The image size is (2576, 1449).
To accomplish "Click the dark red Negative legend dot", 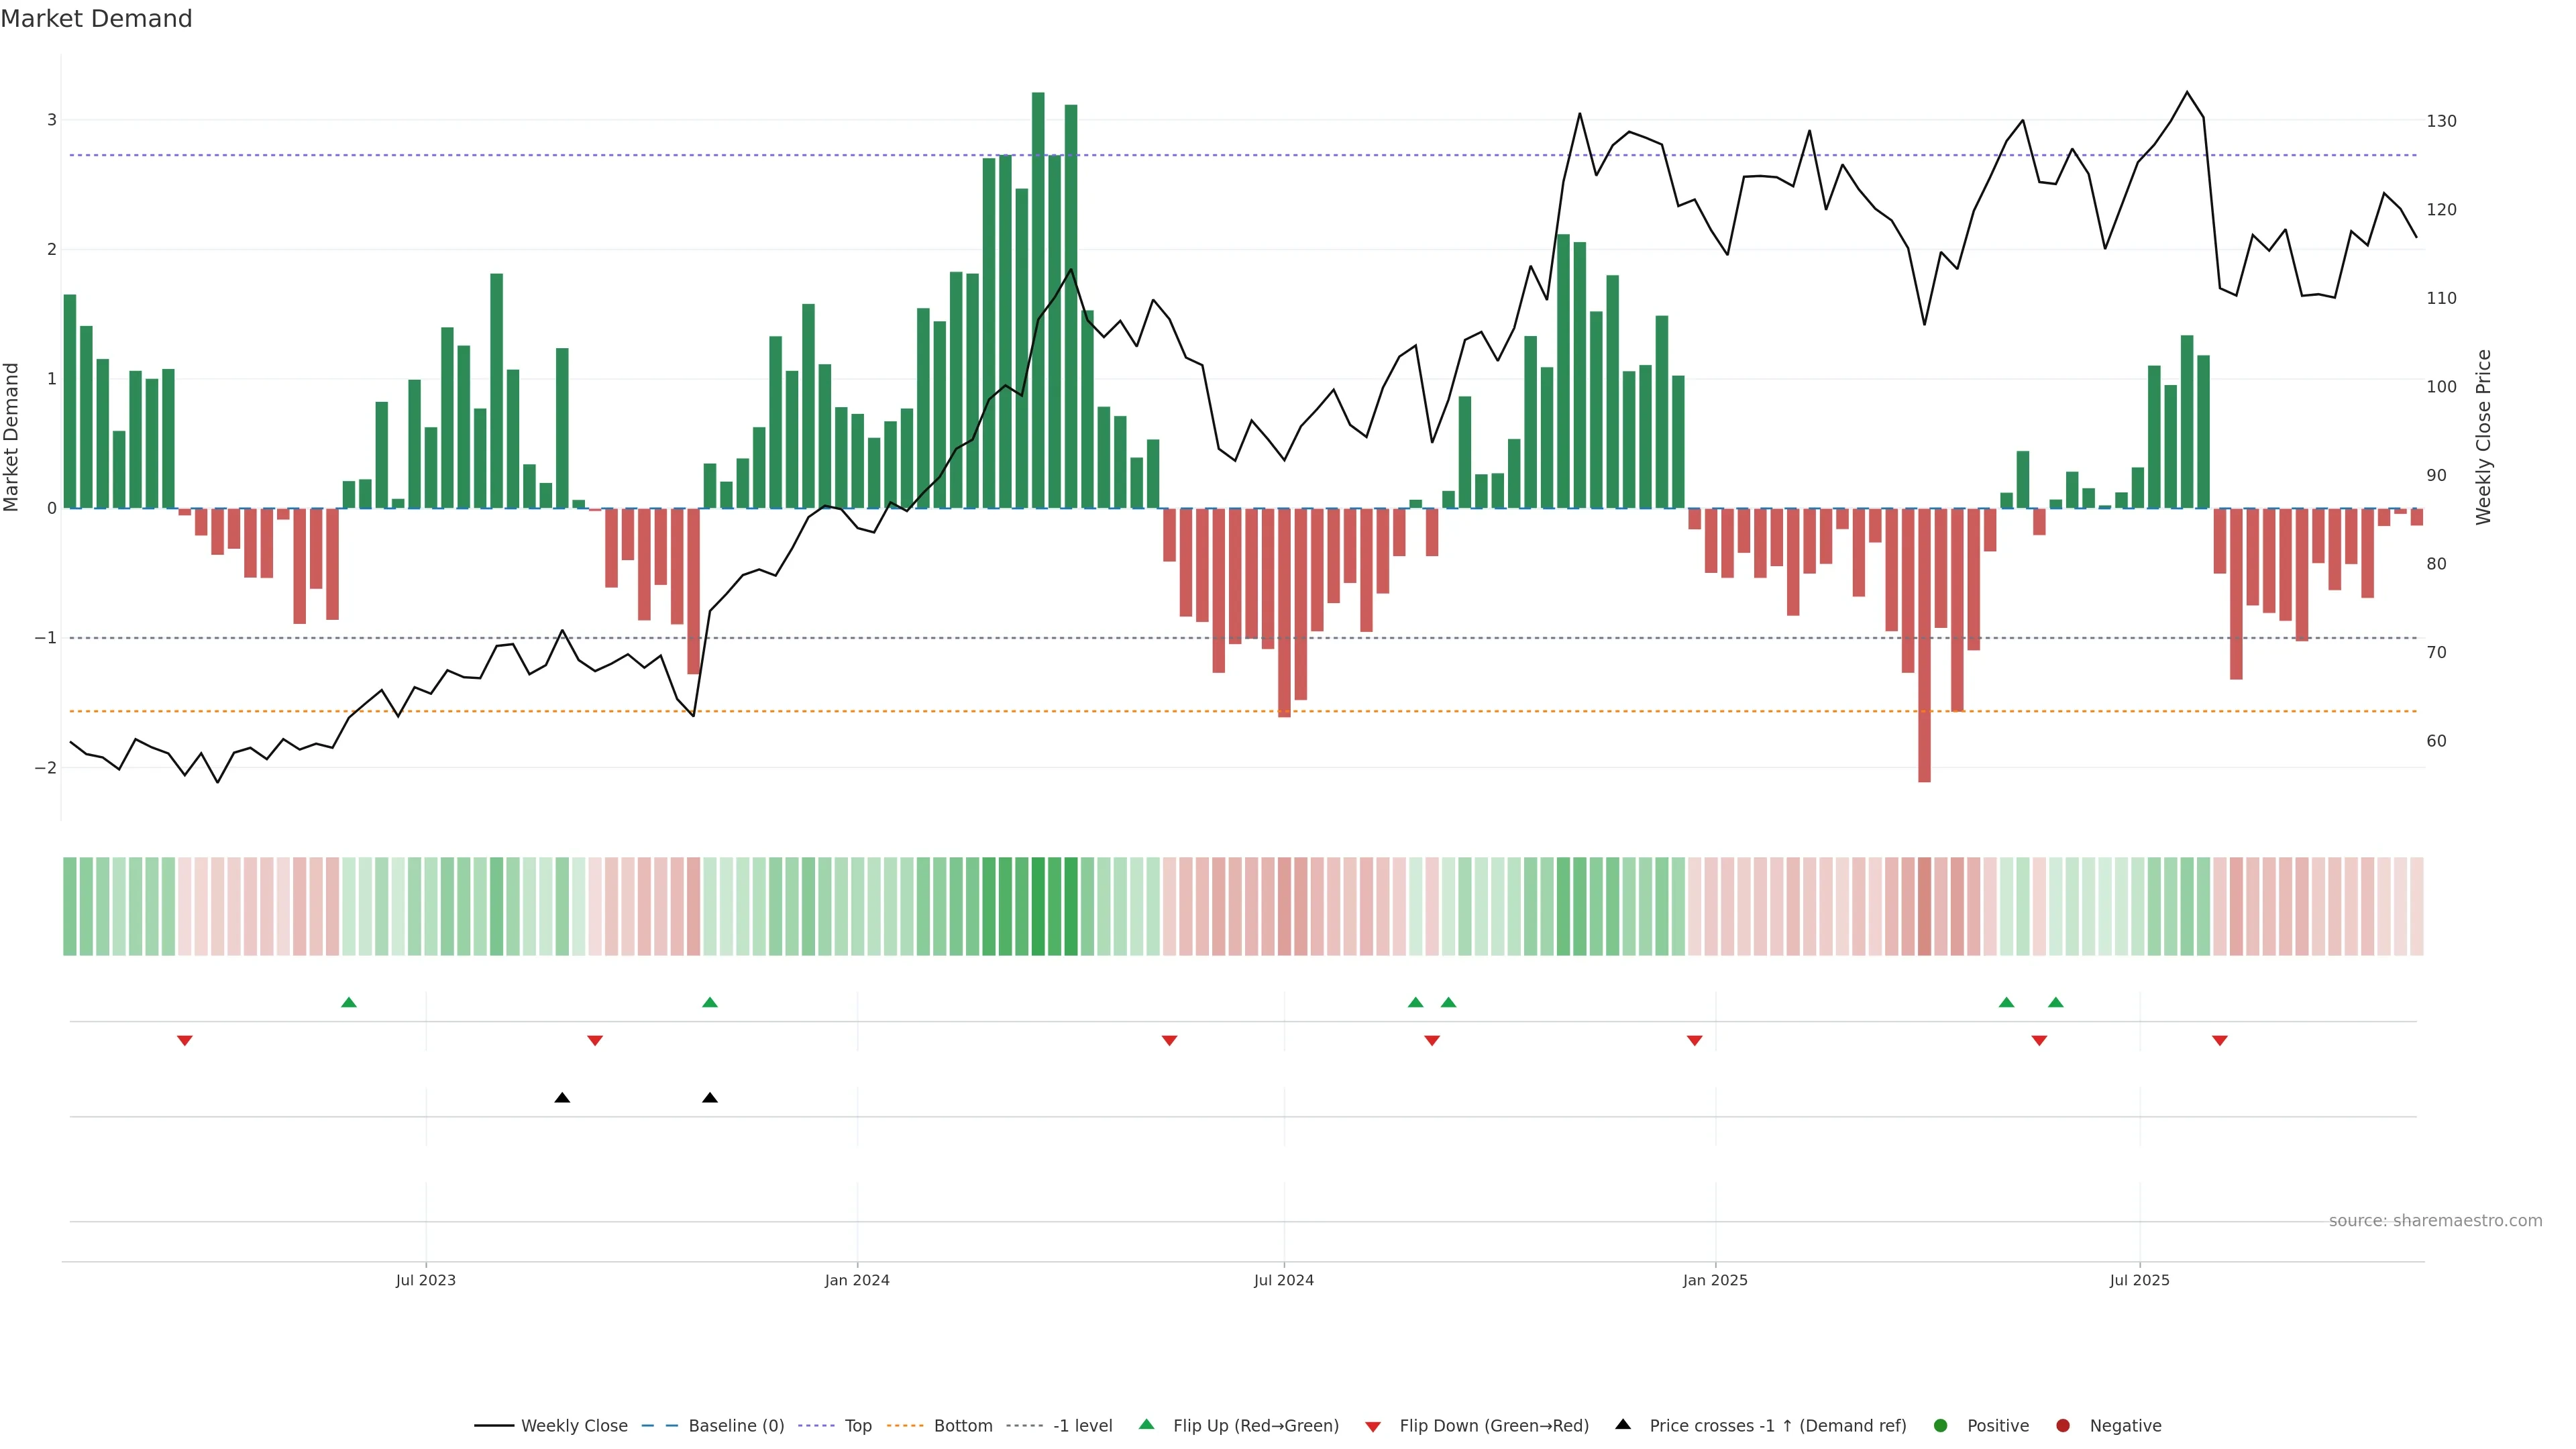I will coord(2063,1426).
